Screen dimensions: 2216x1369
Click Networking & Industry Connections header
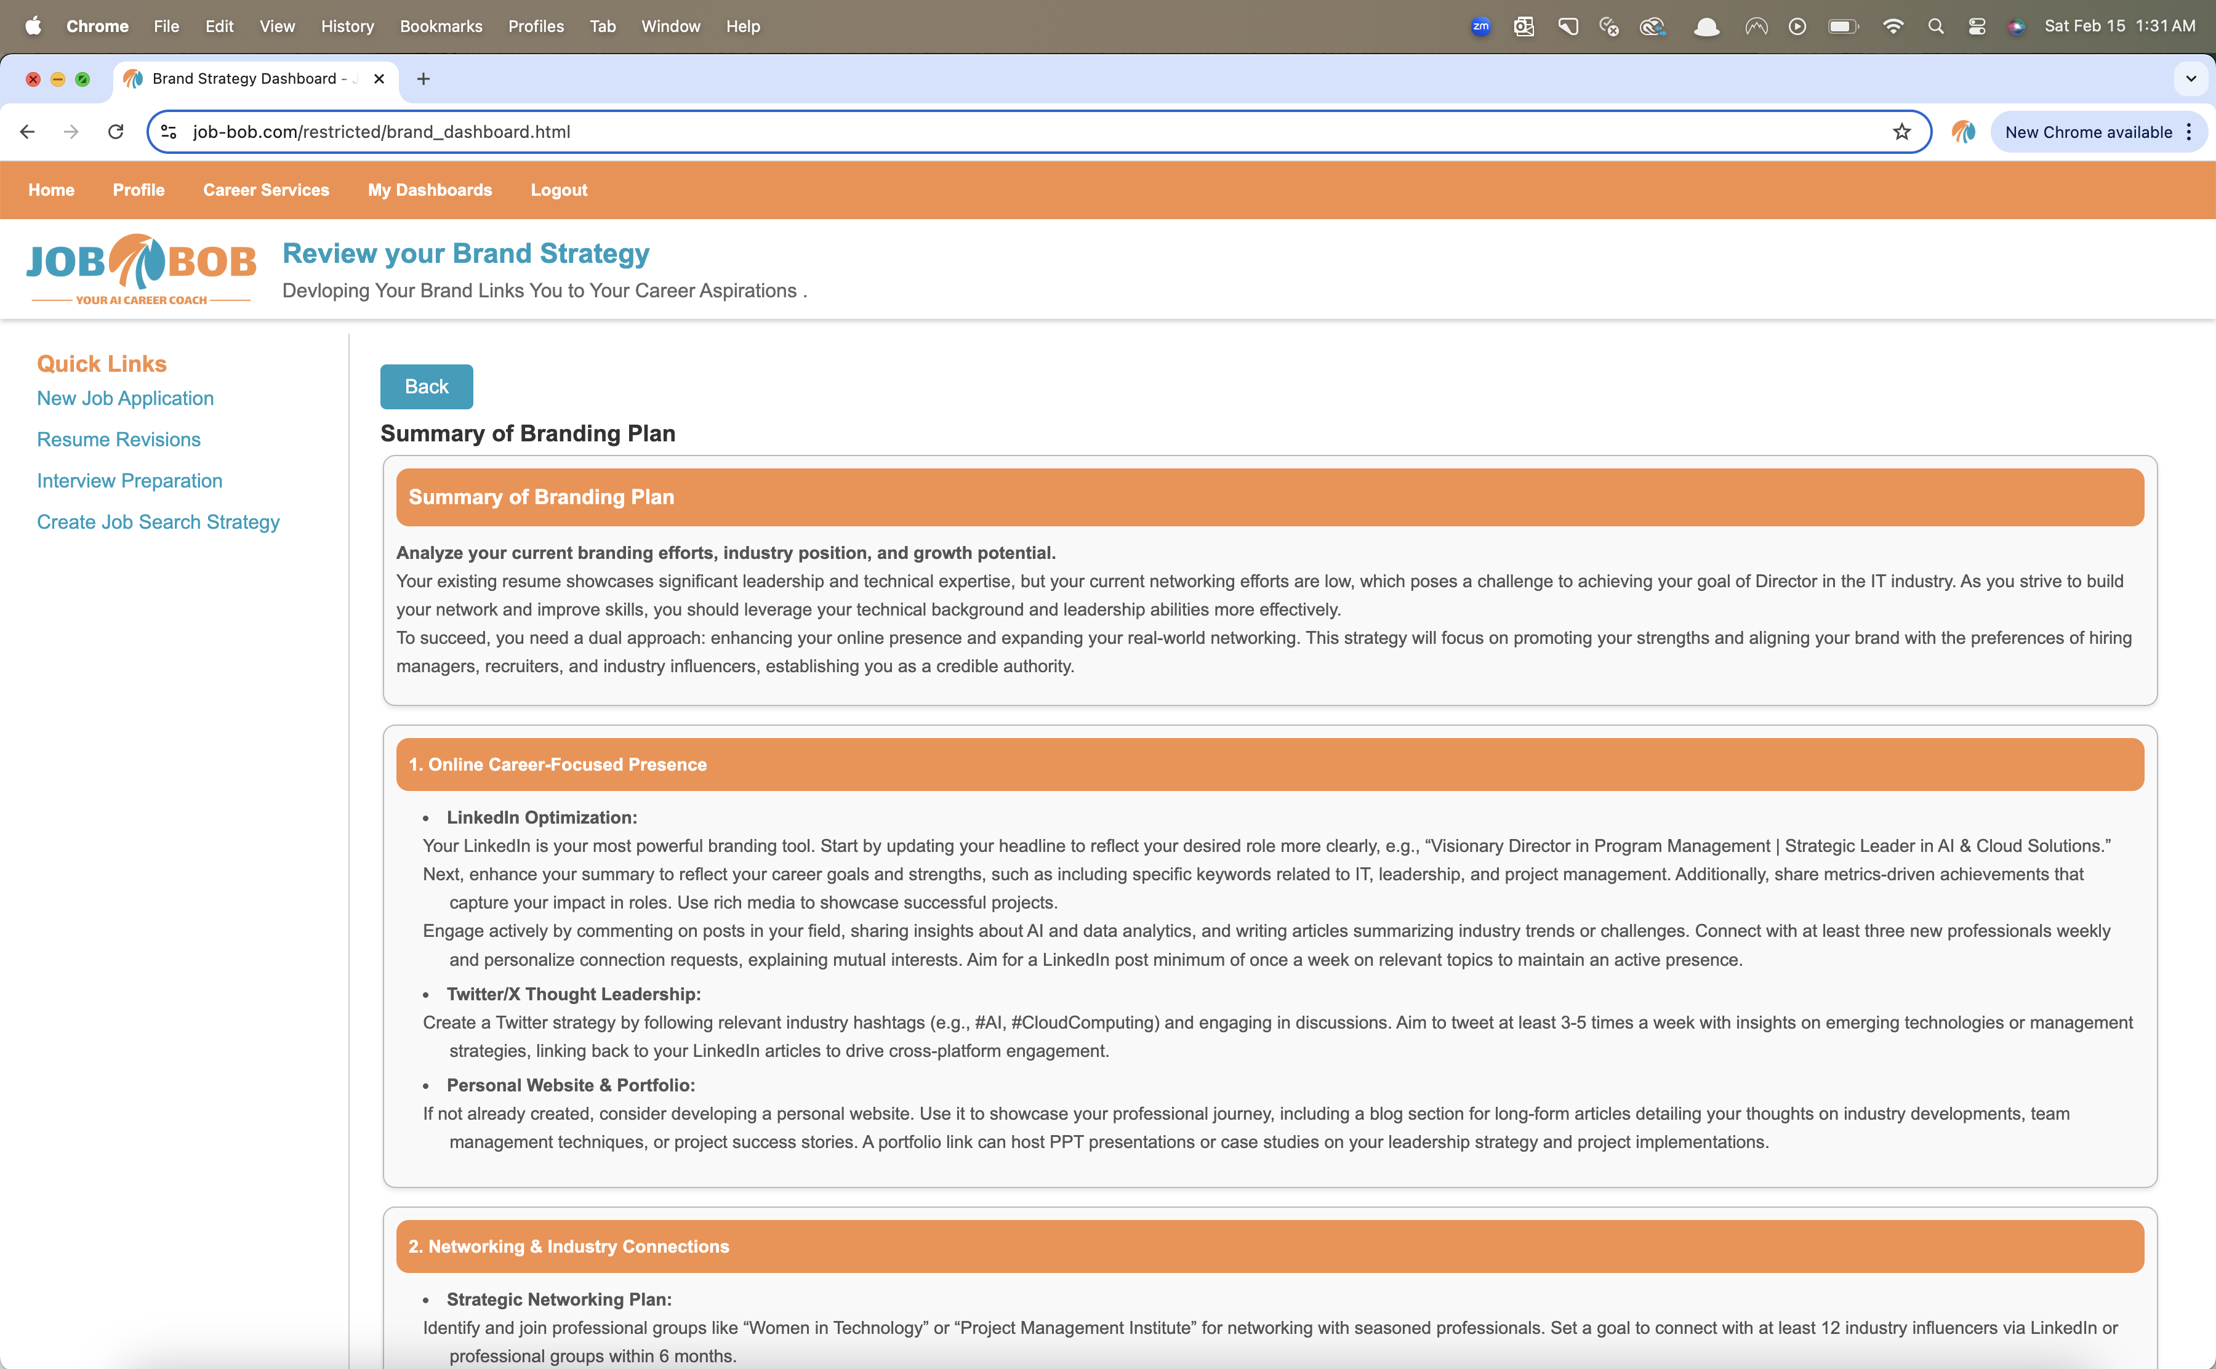(x=1270, y=1246)
